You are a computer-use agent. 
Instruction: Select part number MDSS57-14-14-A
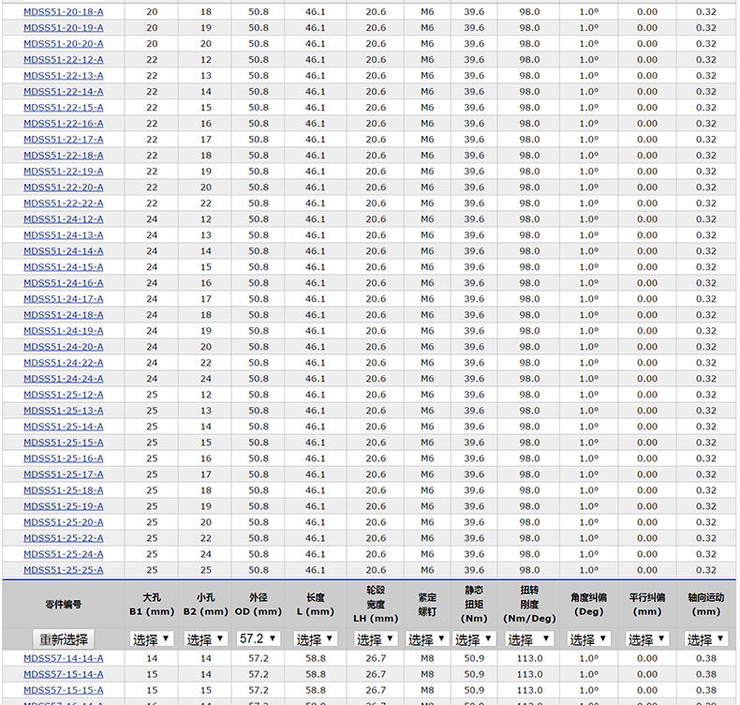(x=64, y=658)
